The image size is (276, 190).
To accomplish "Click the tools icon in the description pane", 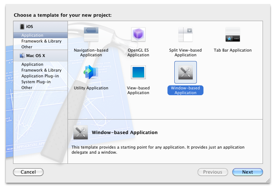I will [81, 132].
